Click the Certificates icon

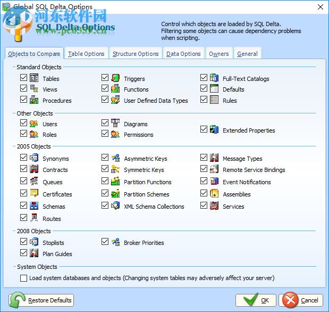[34, 193]
